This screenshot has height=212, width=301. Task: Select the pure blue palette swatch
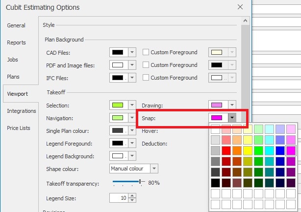(280, 151)
